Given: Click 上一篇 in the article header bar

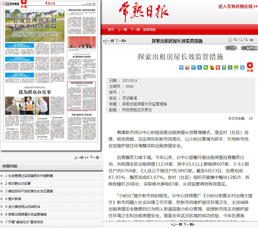Looking at the screenshot, I should 109,41.
